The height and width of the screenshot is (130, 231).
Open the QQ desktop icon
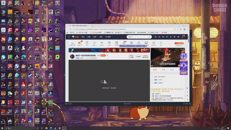[x=10, y=49]
